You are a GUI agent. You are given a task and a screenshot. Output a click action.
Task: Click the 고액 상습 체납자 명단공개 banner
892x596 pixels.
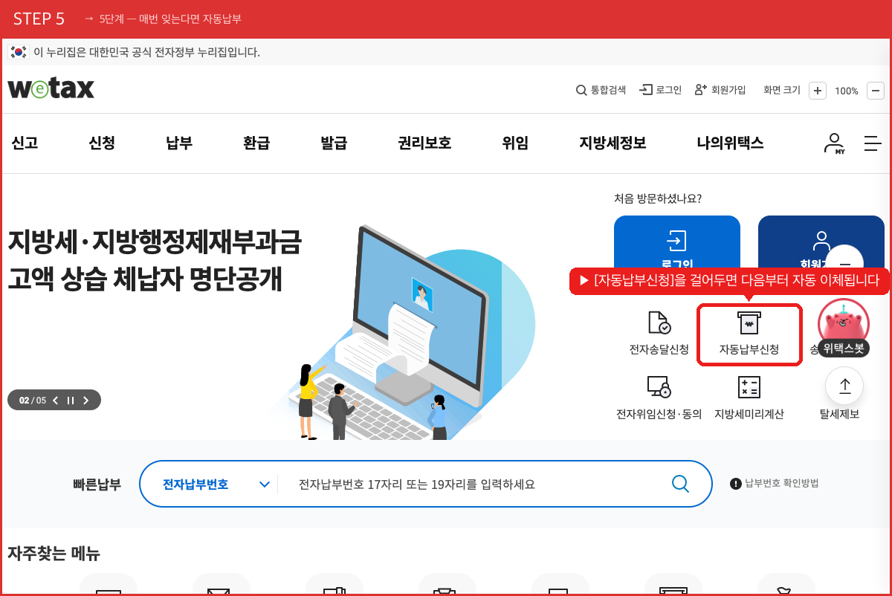click(155, 262)
